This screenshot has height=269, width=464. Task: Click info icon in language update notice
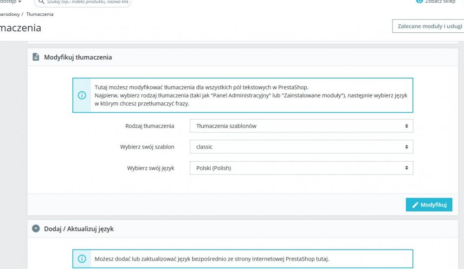click(82, 258)
